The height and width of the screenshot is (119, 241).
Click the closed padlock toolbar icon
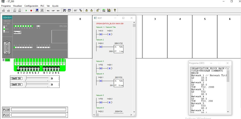pos(86,10)
